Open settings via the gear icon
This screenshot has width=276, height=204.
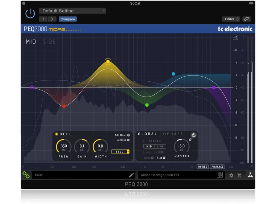pos(231,175)
